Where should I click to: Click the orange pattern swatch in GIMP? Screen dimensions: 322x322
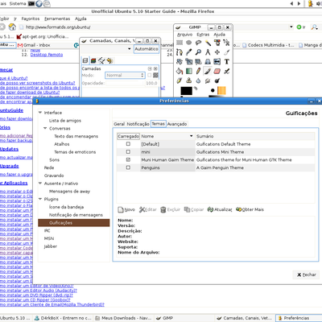coord(221,90)
